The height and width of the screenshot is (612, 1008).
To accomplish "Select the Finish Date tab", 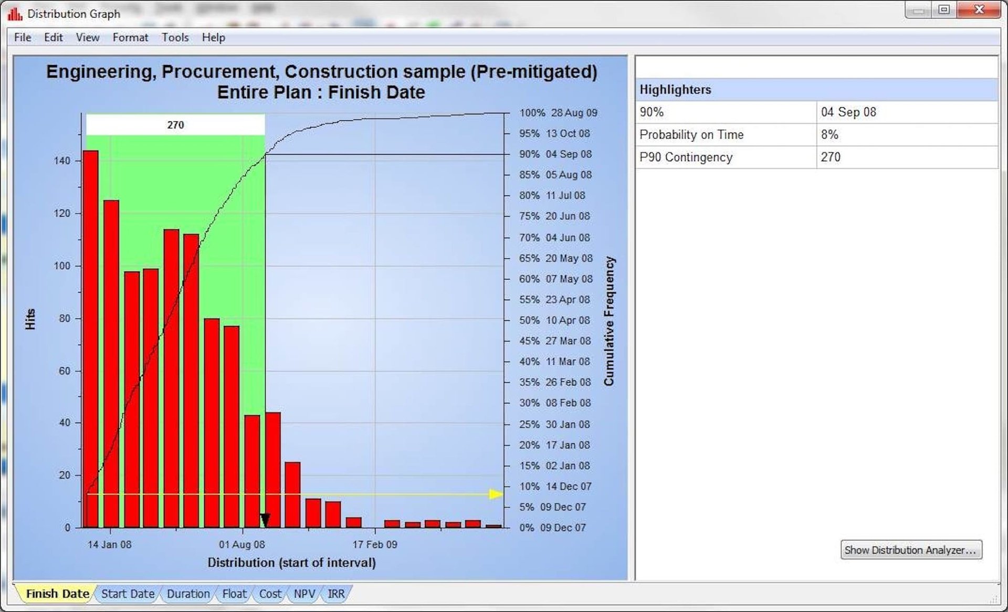I will pyautogui.click(x=57, y=594).
